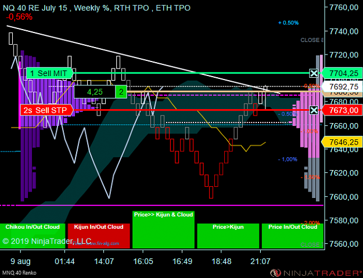Select the 1 Sell MIT order label
This screenshot has height=278, width=363.
coord(50,73)
